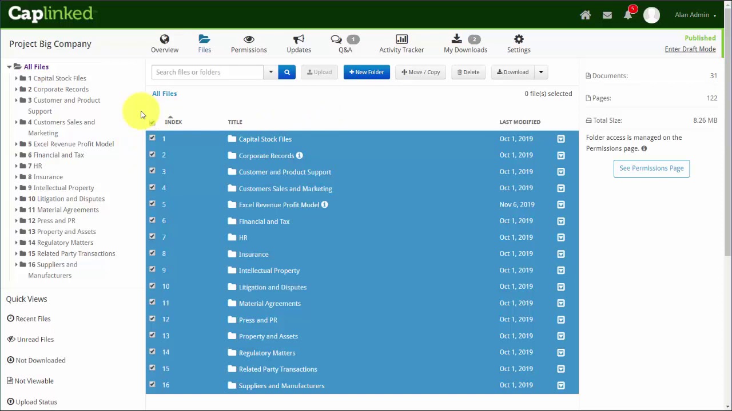This screenshot has width=732, height=411.
Task: Open the mail envelope icon
Action: pyautogui.click(x=607, y=15)
